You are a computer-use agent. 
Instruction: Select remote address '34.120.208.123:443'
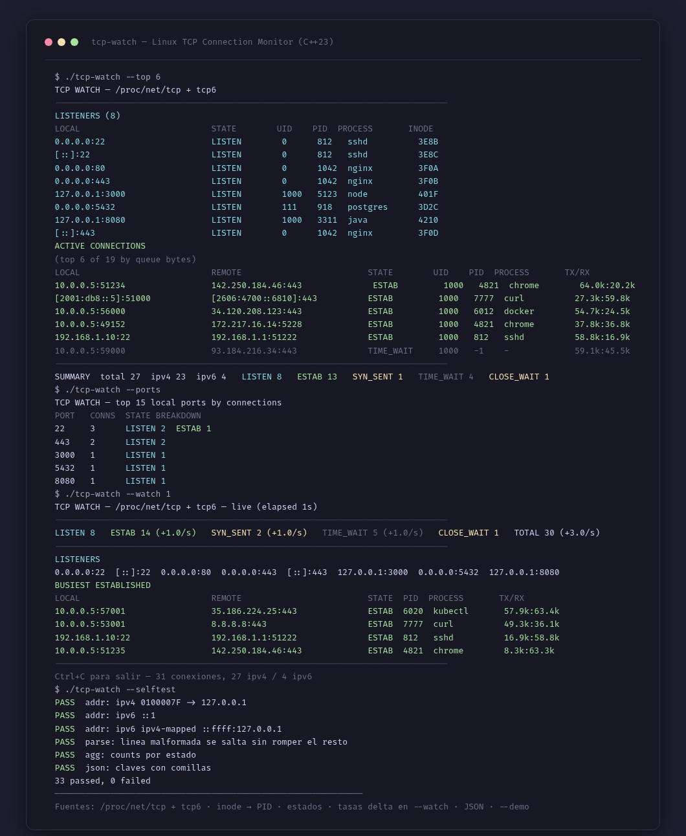tap(256, 311)
